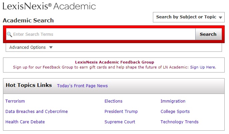Click the LexisNexis Academic Feedback Group heading
This screenshot has height=134, width=229.
tap(114, 62)
